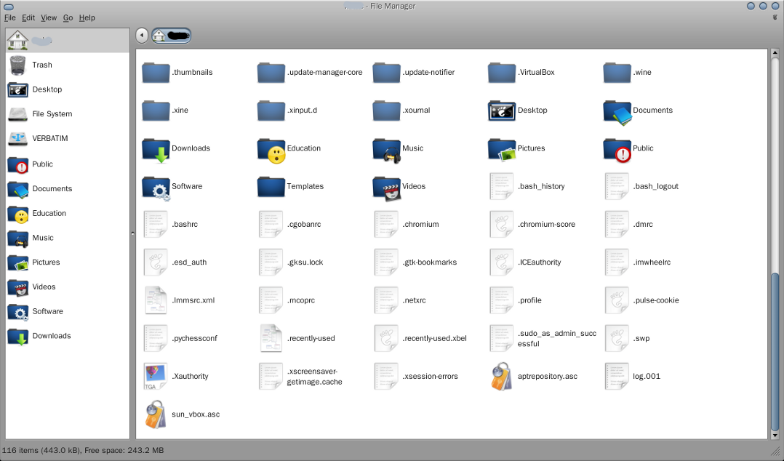Select the .wine folder icon

(x=617, y=73)
